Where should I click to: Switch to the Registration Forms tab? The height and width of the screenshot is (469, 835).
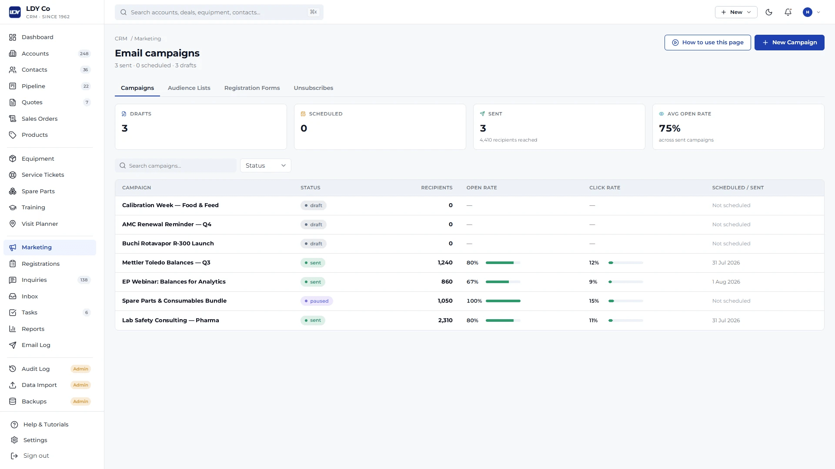click(x=252, y=88)
